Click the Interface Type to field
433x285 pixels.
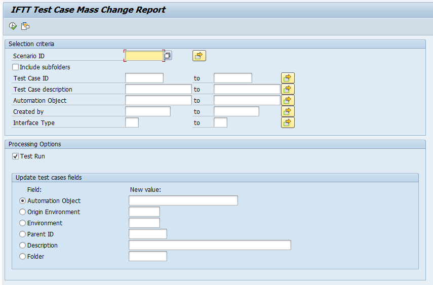pos(220,123)
